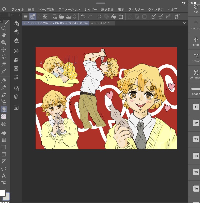Toggle the control key on edge keyboard
The width and height of the screenshot is (200, 203).
[x=196, y=25]
